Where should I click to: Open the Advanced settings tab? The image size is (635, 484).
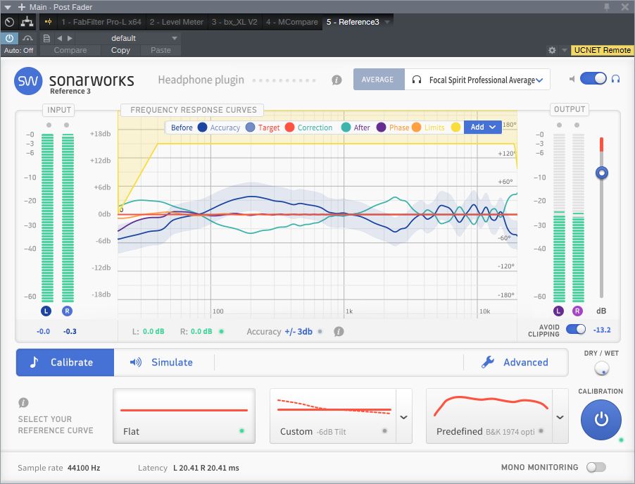(515, 362)
